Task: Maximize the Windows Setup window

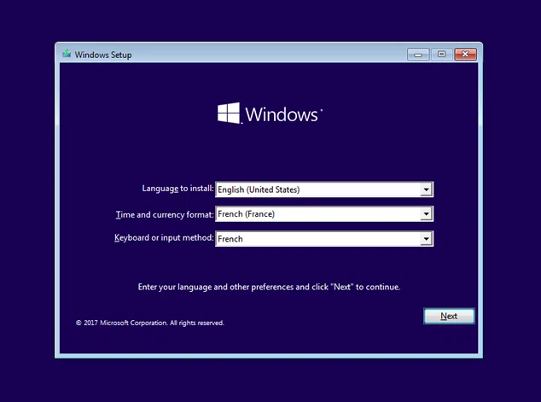Action: point(441,54)
